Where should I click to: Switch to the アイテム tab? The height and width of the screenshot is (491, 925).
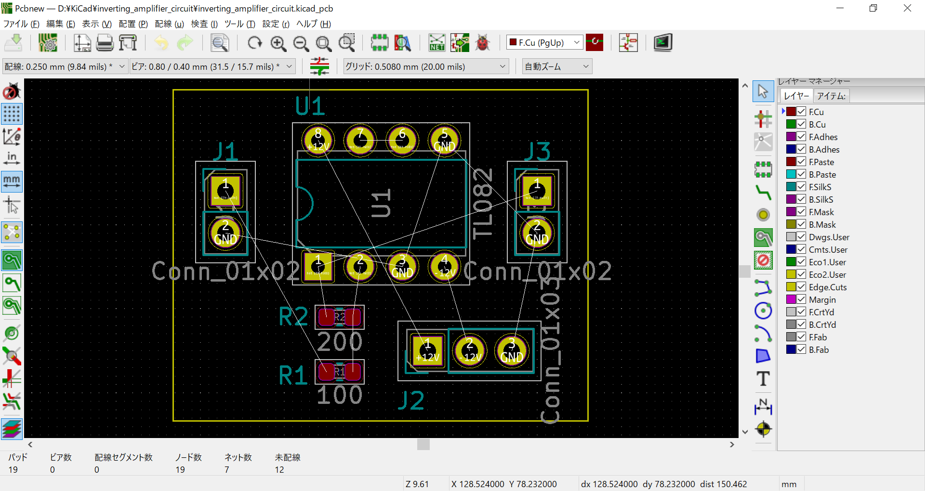click(831, 95)
